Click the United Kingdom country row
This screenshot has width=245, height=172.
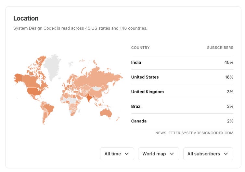click(x=182, y=92)
